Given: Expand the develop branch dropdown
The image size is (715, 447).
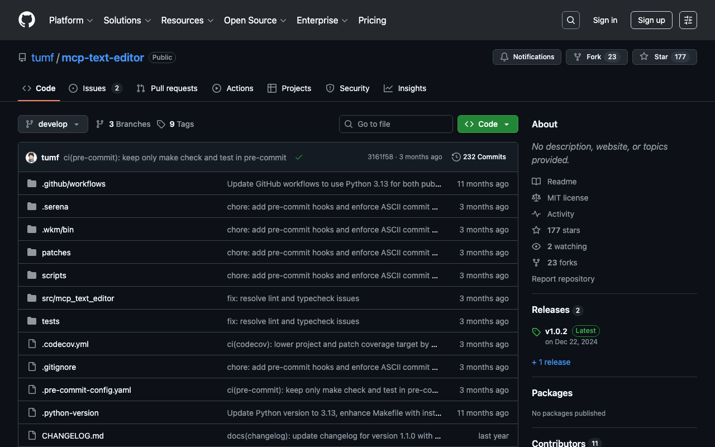Looking at the screenshot, I should pyautogui.click(x=53, y=124).
